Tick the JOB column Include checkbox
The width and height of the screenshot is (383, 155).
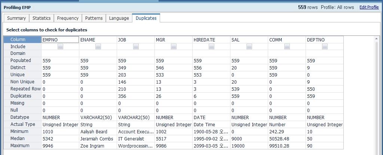tap(136, 47)
